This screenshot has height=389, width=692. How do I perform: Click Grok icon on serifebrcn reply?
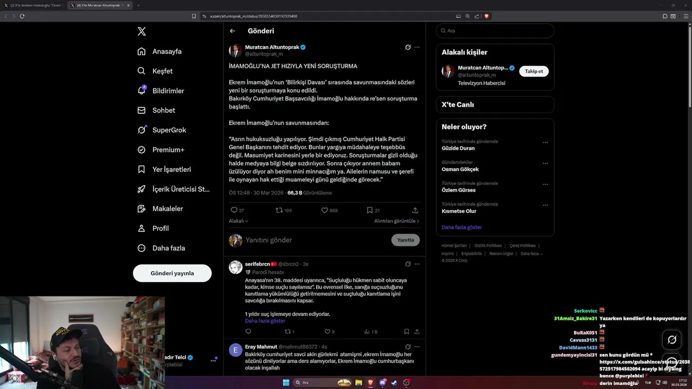tap(408, 264)
